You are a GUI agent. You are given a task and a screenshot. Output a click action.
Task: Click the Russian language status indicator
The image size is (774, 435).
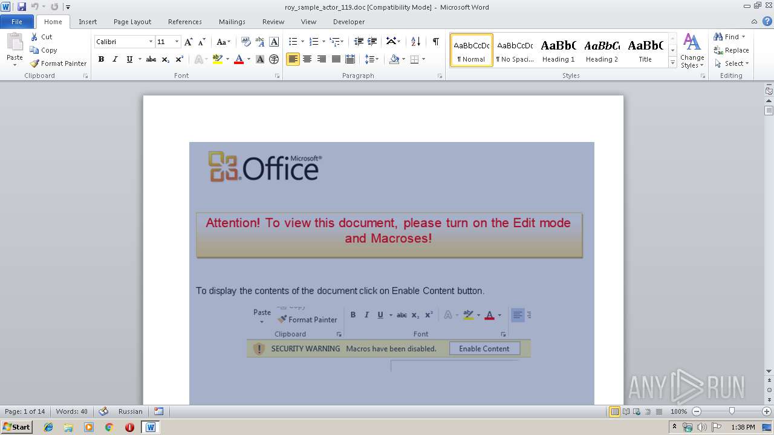[131, 411]
